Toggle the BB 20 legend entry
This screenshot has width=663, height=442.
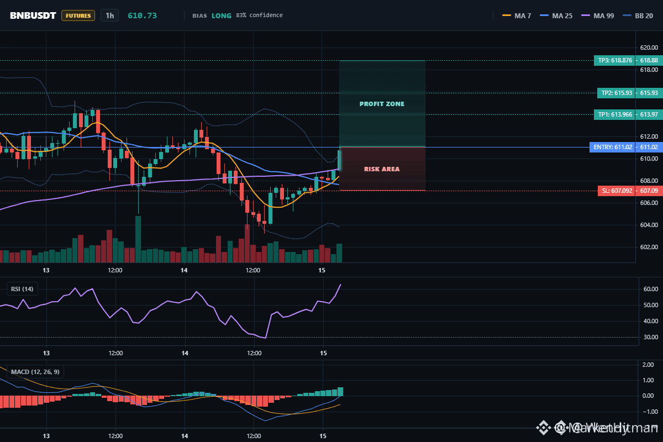coord(637,15)
